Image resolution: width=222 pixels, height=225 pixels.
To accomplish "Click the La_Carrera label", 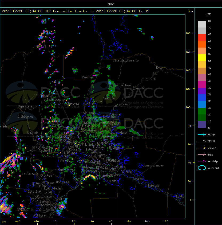I will [30, 174].
